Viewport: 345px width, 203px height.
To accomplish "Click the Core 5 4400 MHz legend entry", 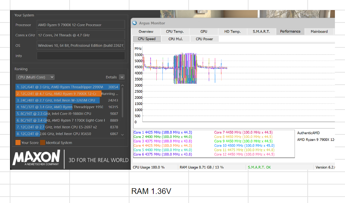I will coord(163,150).
